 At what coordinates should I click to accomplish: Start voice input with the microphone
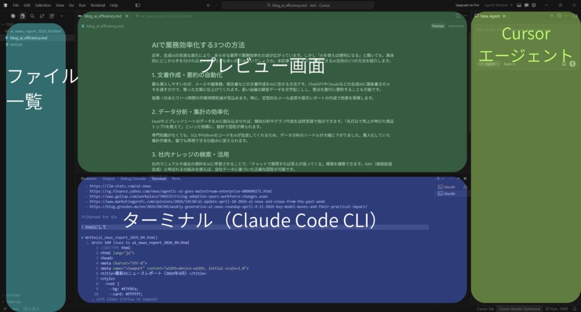572,64
